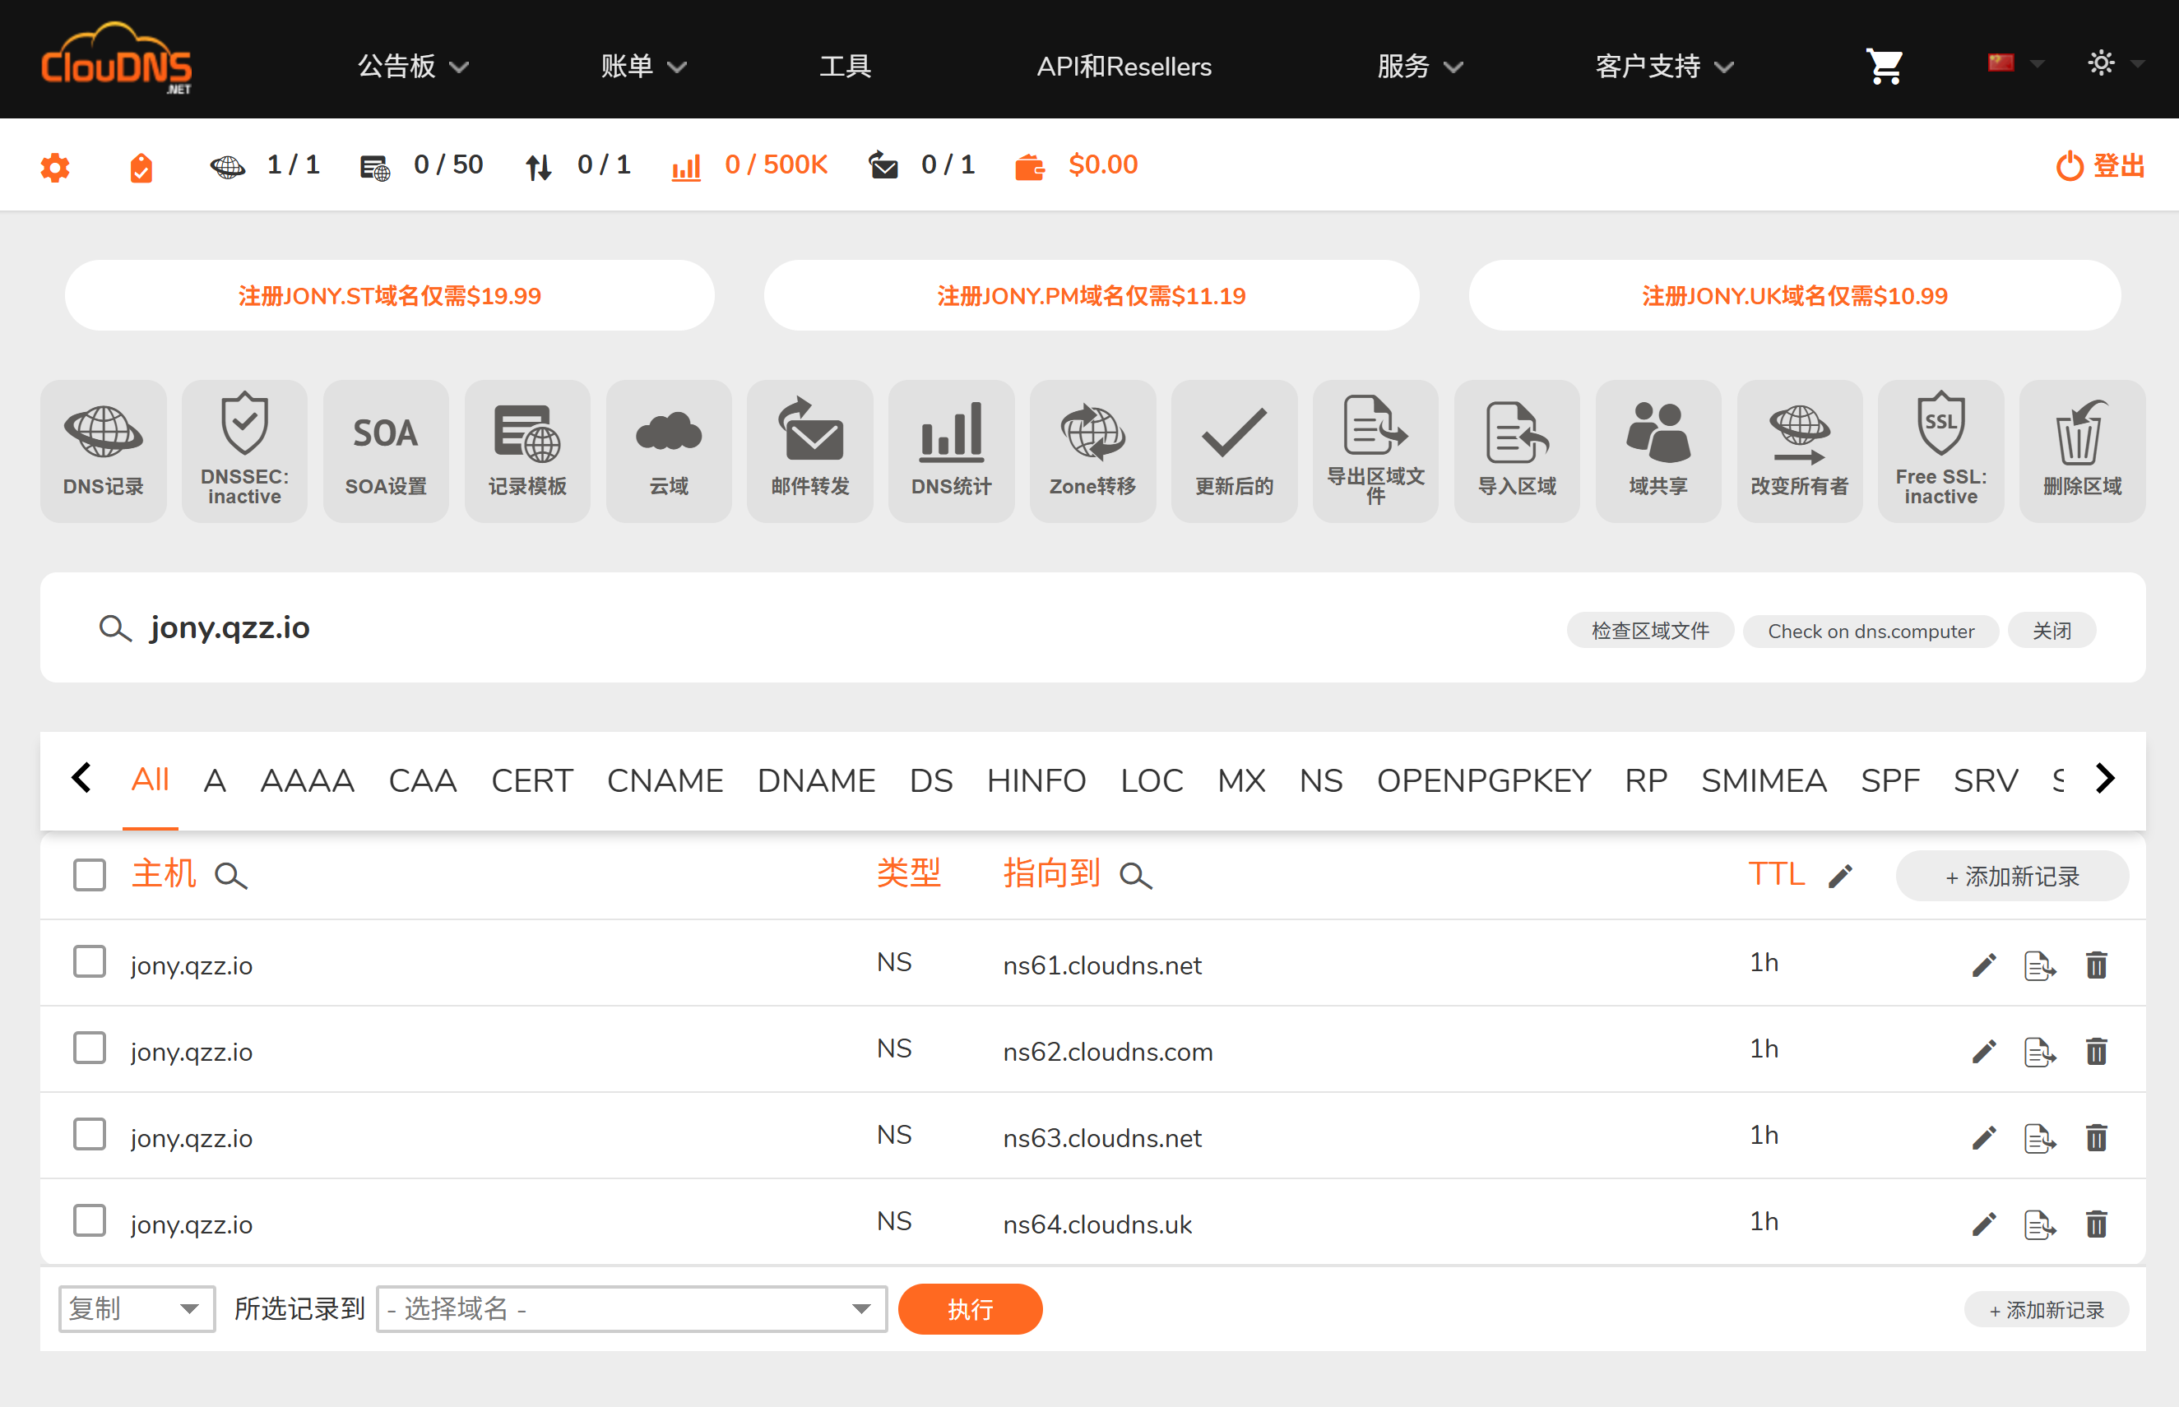Click the Free SSL inactive icon
Screen dimensions: 2179x1407
click(1939, 450)
